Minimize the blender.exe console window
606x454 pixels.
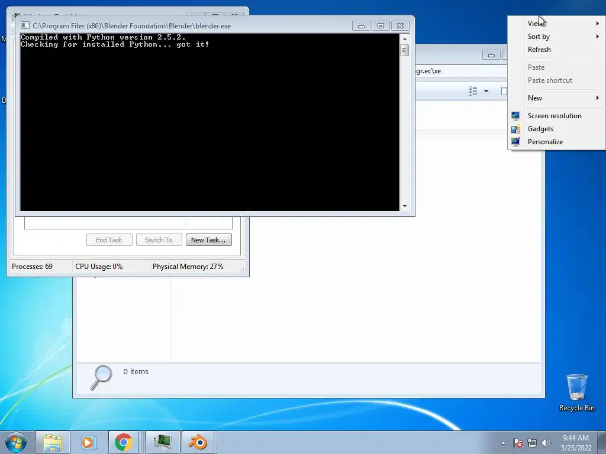[x=362, y=26]
